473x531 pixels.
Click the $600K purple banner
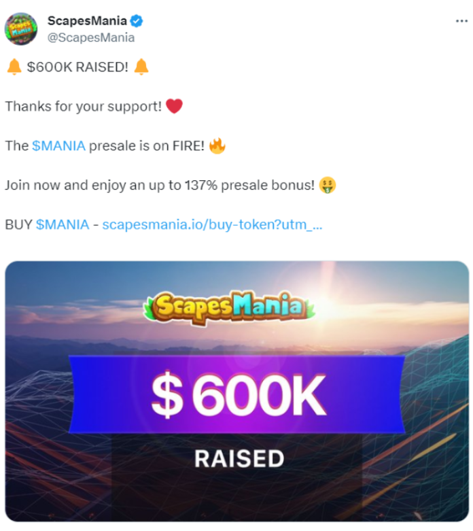click(237, 394)
